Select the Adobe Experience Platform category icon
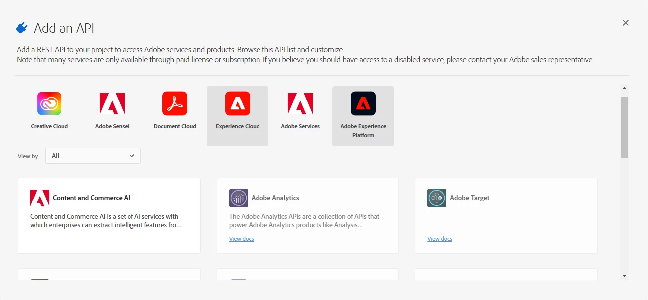 point(363,103)
